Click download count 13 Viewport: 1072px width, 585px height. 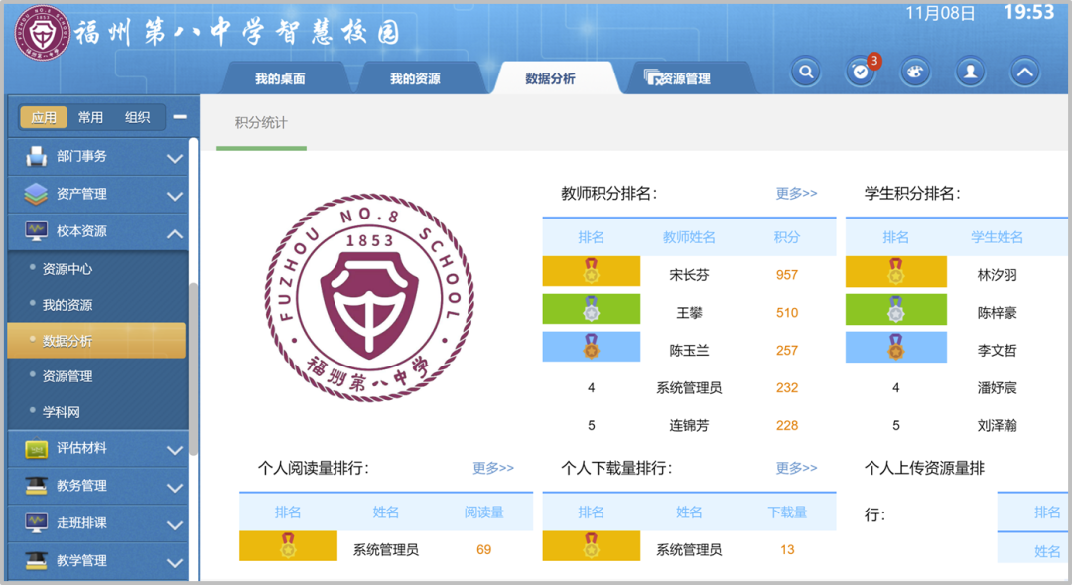coord(787,549)
